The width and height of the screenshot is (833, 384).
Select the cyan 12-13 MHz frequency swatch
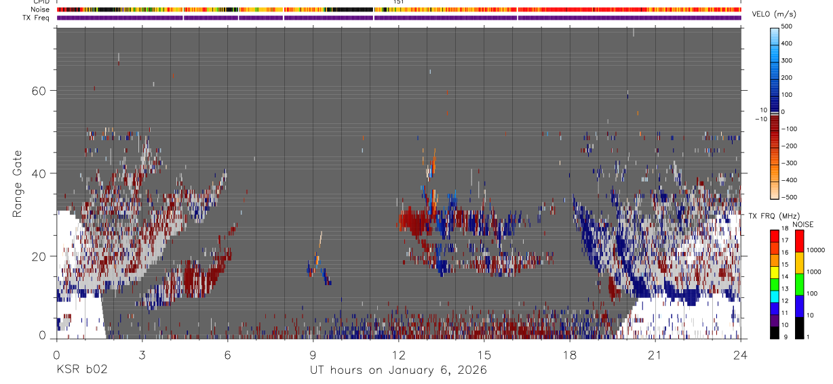point(774,296)
